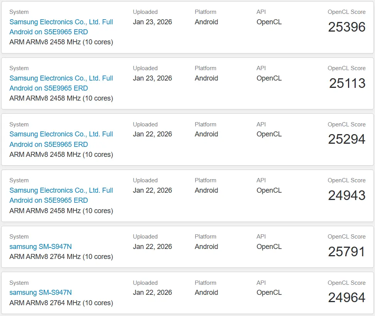Click the upload date beside score 25396
Viewport: 375px width, 316px height.
coord(152,22)
